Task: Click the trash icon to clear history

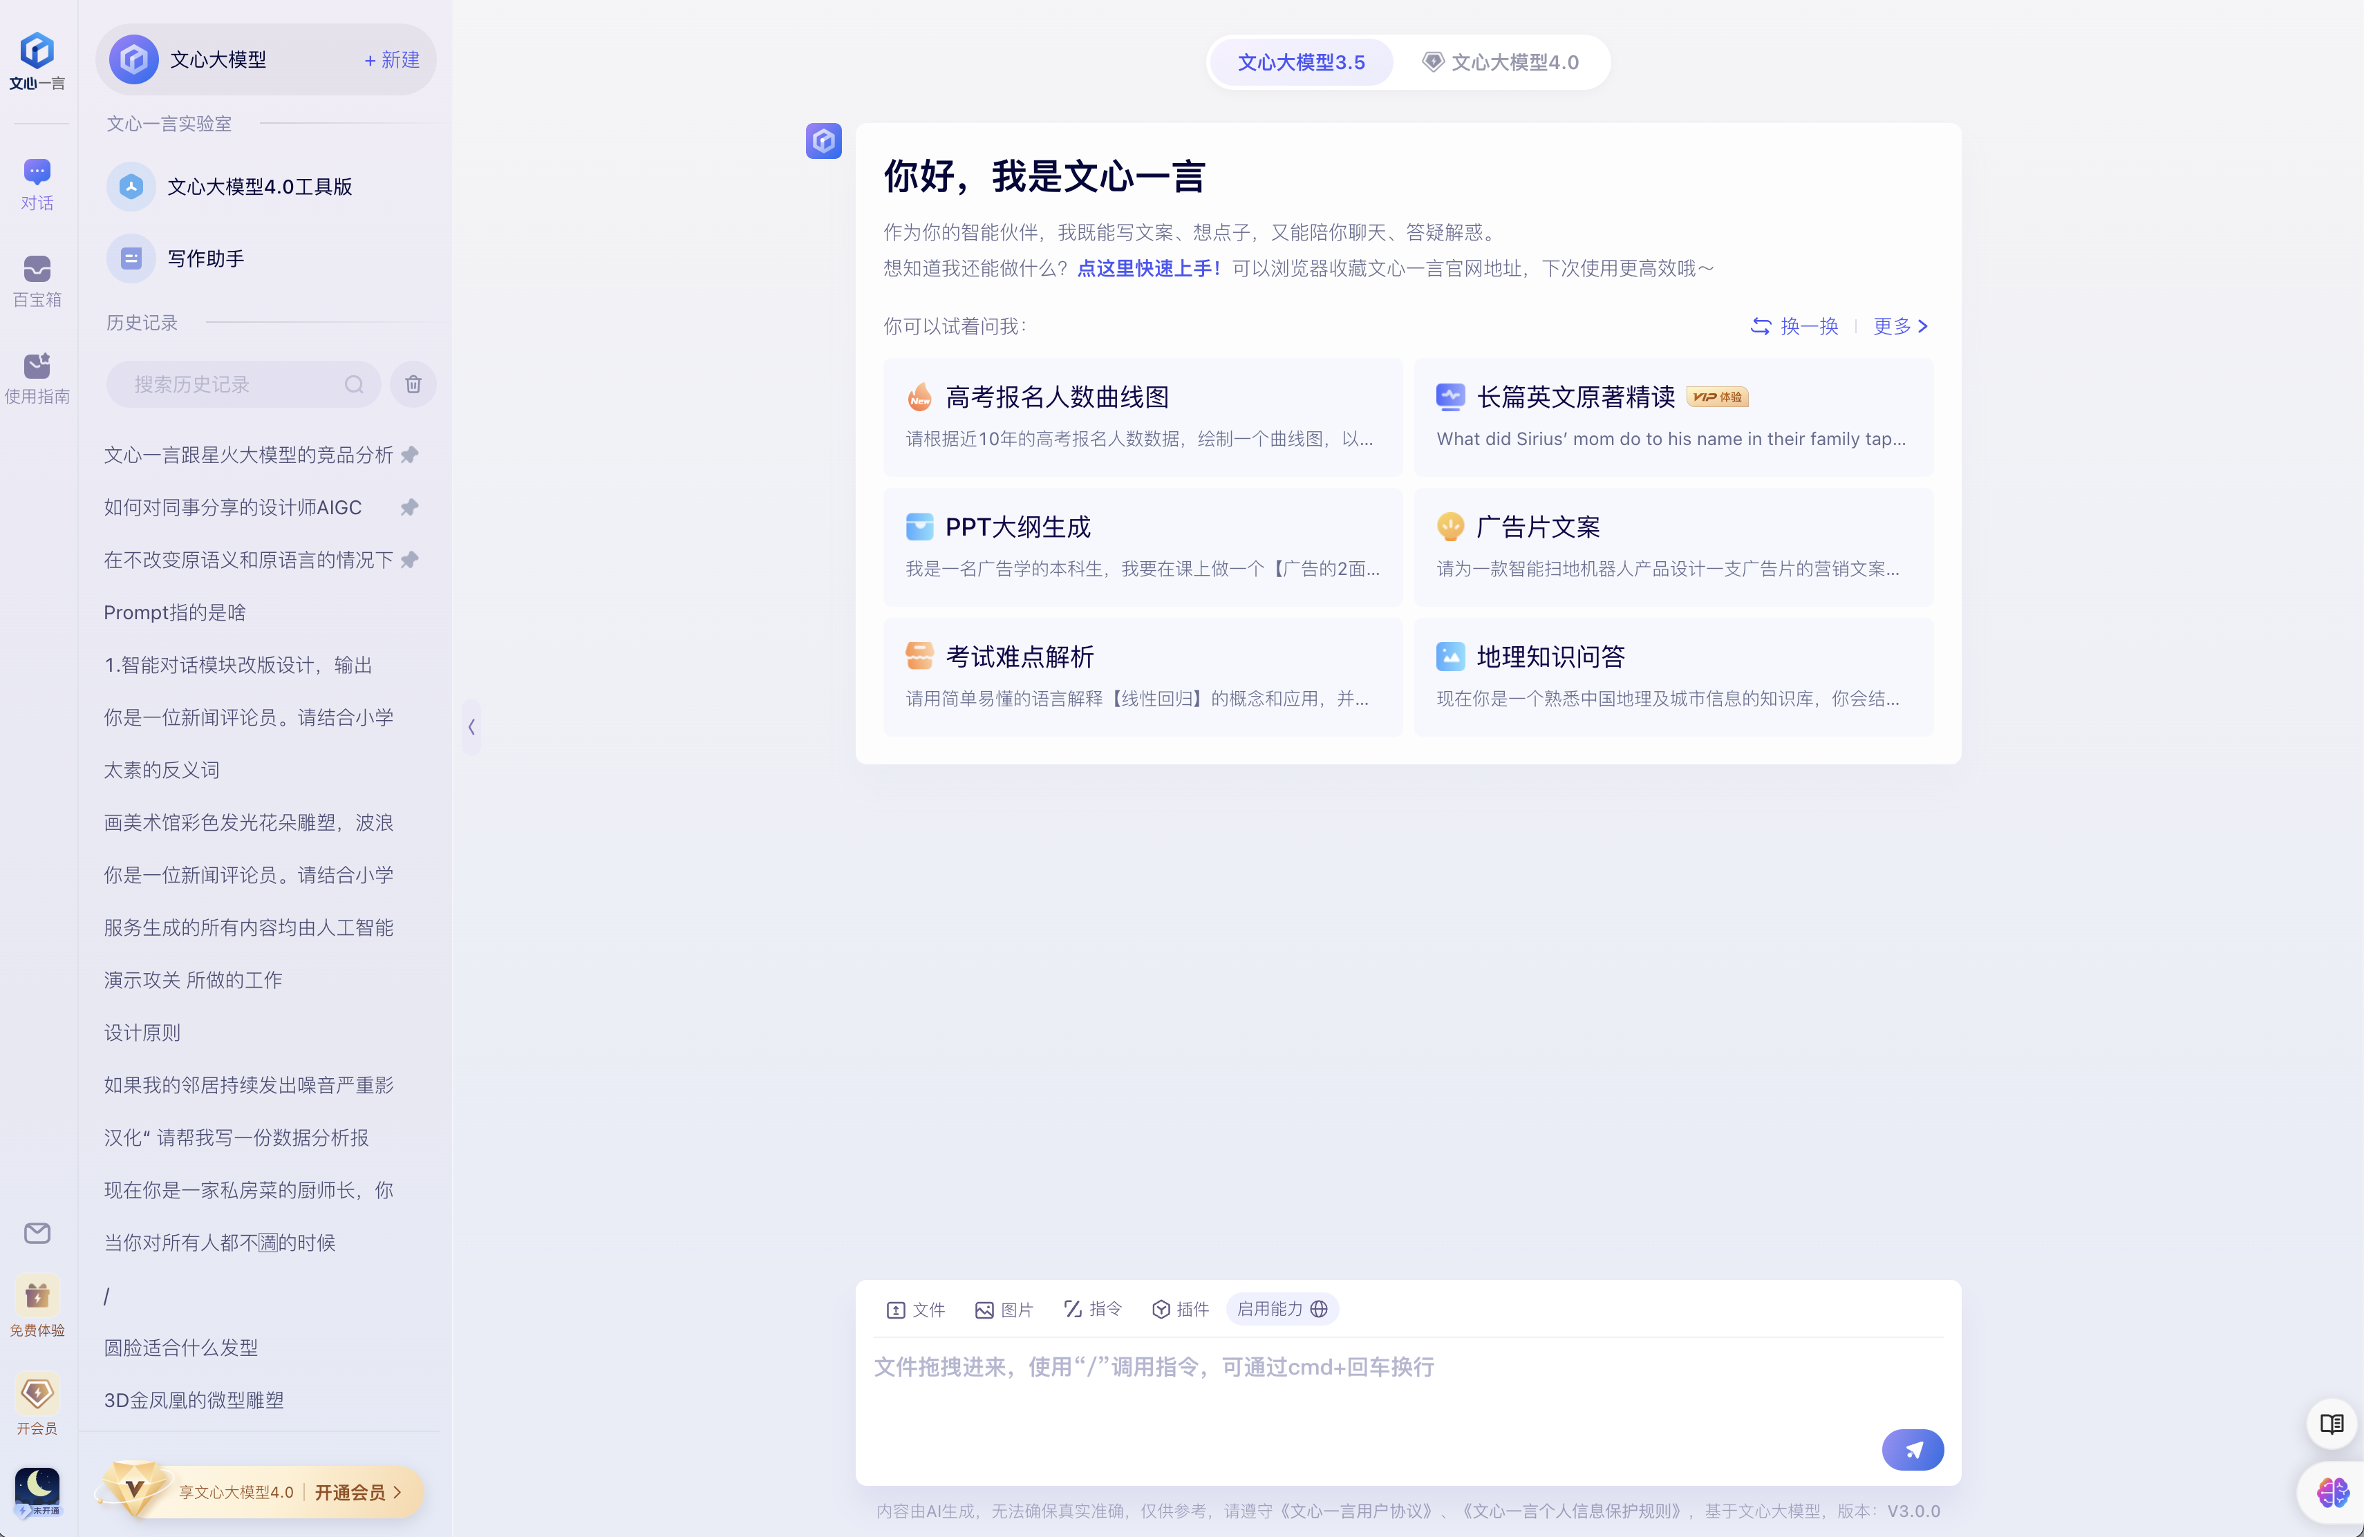Action: pyautogui.click(x=413, y=384)
